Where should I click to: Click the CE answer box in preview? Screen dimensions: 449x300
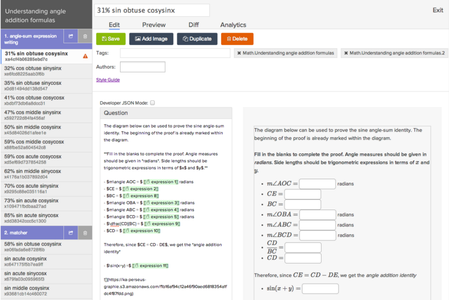point(303,194)
